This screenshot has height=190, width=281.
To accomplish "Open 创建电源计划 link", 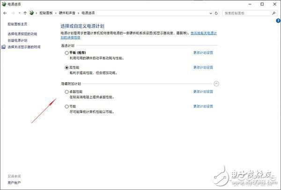I will 17,41.
